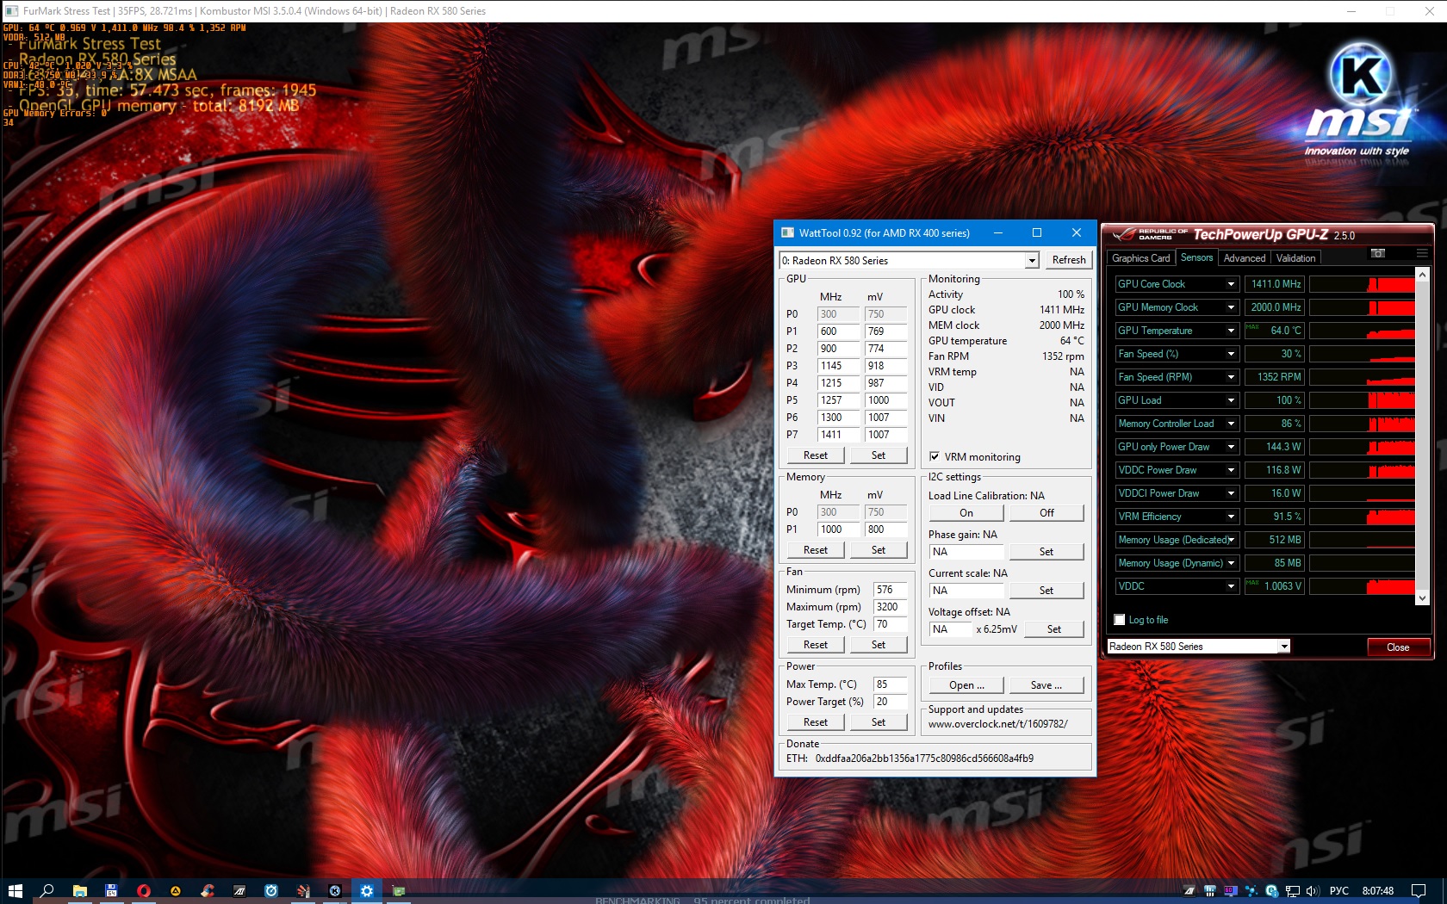Image resolution: width=1447 pixels, height=904 pixels.
Task: Expand GPU Load sensor dropdown
Action: point(1232,400)
